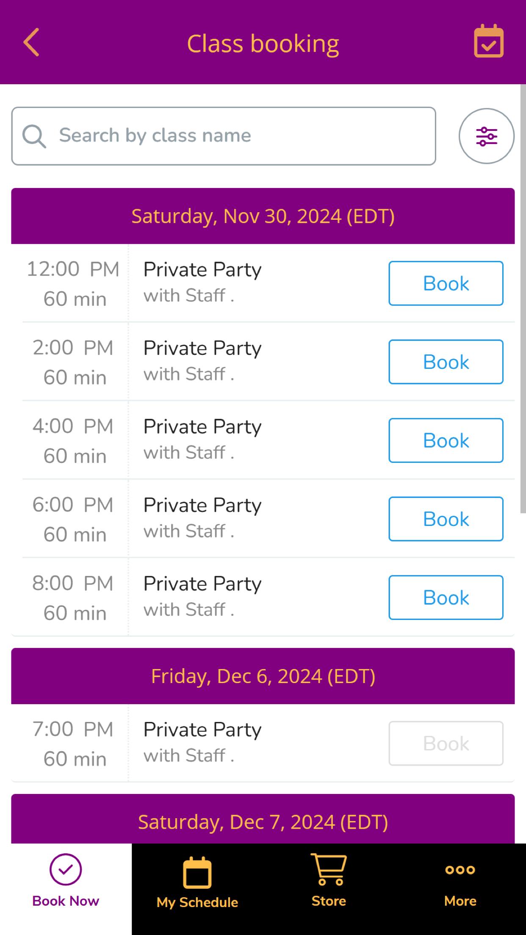The height and width of the screenshot is (935, 526).
Task: Click the magnifying glass search icon
Action: click(34, 136)
